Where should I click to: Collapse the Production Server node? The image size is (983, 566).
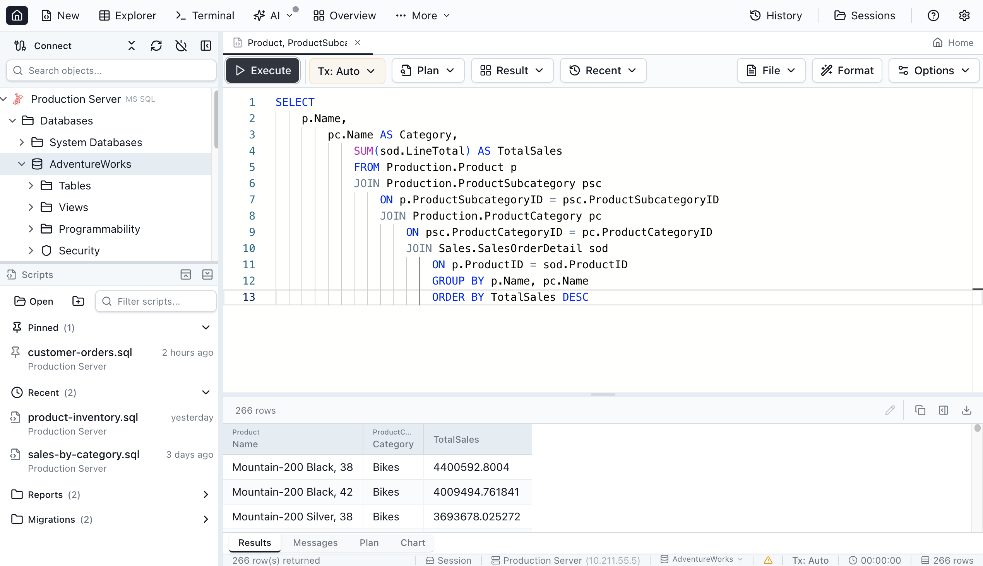[4, 99]
